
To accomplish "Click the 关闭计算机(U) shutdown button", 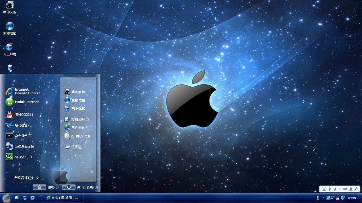I will 80,187.
